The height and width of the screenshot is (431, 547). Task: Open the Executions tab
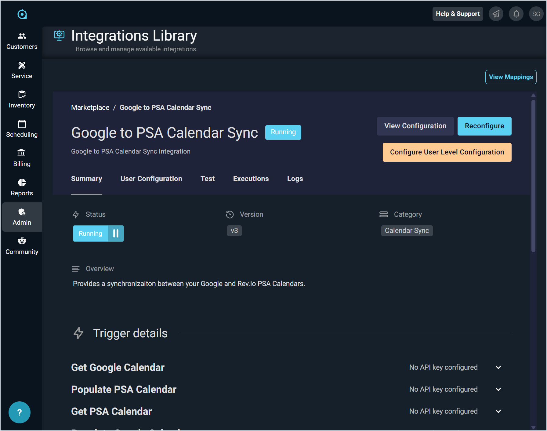pos(251,179)
